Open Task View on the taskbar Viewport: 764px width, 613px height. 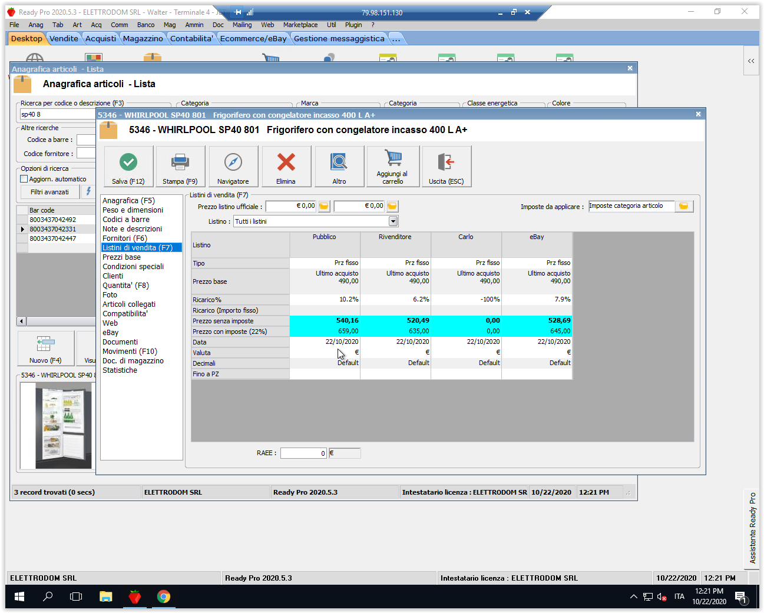(76, 597)
